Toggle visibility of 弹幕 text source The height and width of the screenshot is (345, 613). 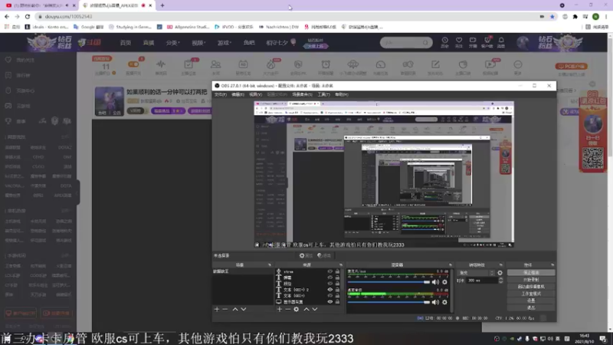(x=330, y=278)
